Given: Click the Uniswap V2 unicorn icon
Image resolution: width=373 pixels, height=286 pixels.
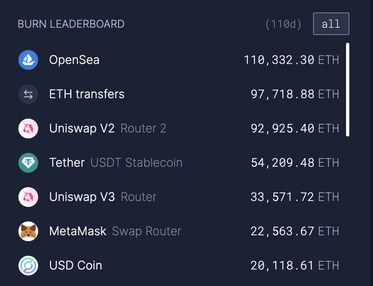Looking at the screenshot, I should pyautogui.click(x=28, y=128).
